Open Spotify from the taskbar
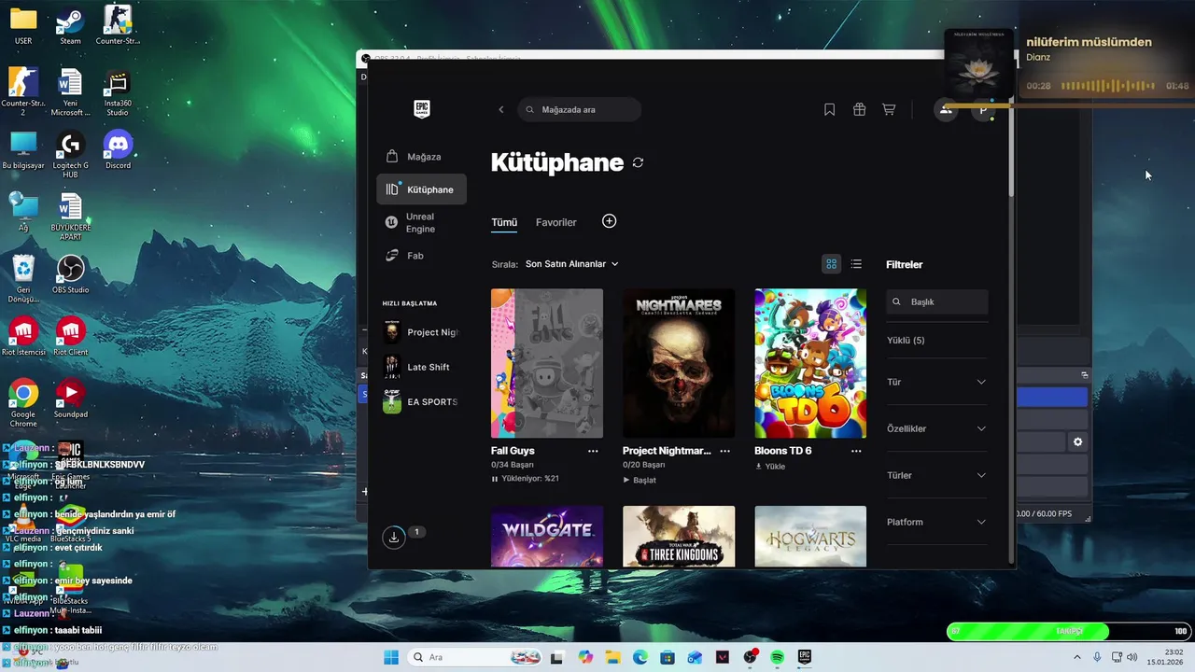The height and width of the screenshot is (672, 1195). (777, 657)
